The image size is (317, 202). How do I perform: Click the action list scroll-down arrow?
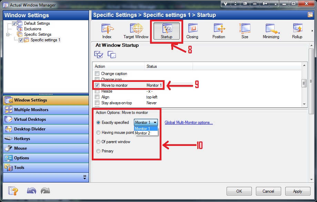coord(304,104)
